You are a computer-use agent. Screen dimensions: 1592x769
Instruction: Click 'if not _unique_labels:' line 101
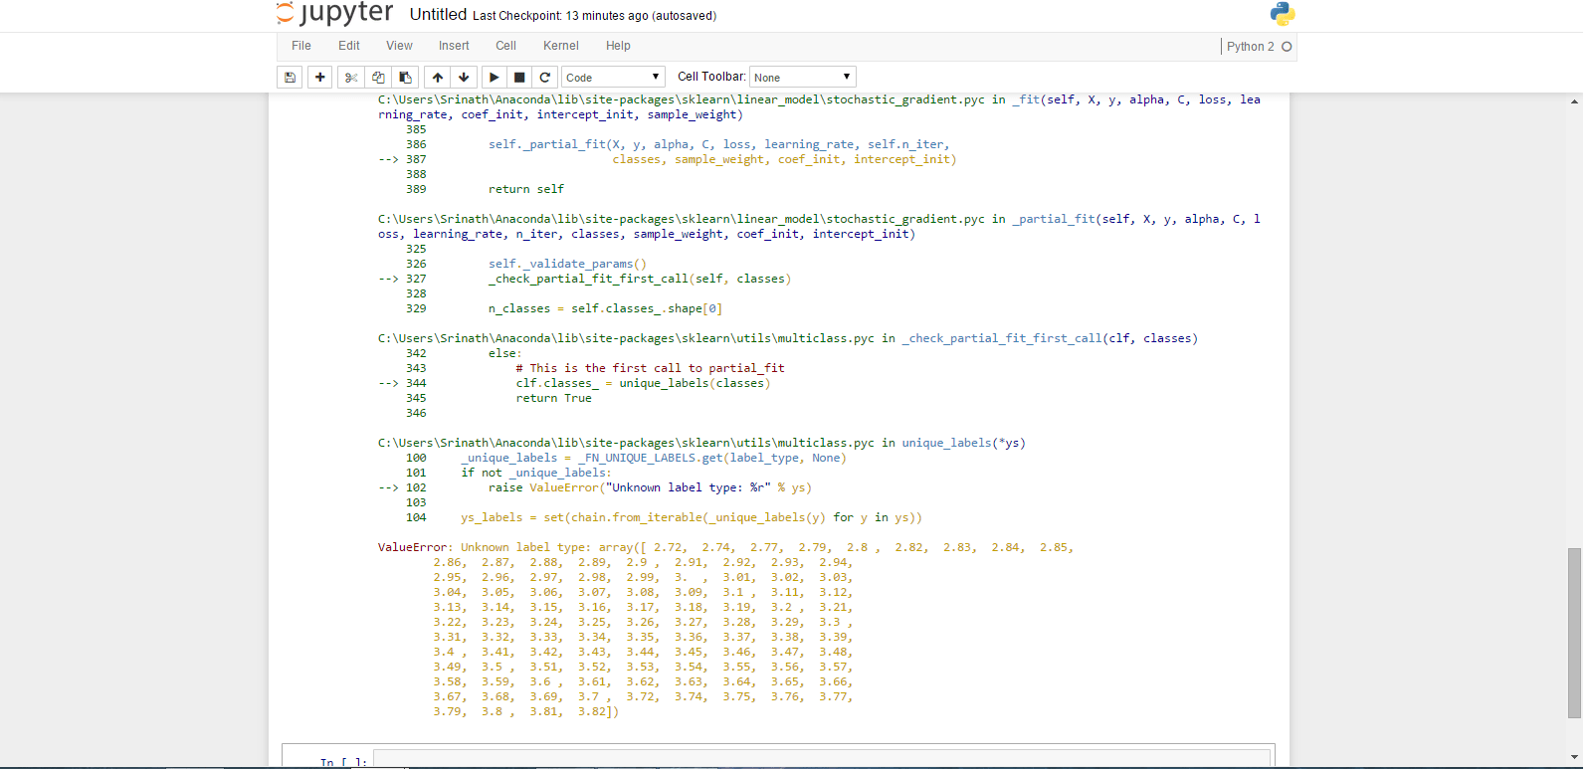(x=536, y=473)
